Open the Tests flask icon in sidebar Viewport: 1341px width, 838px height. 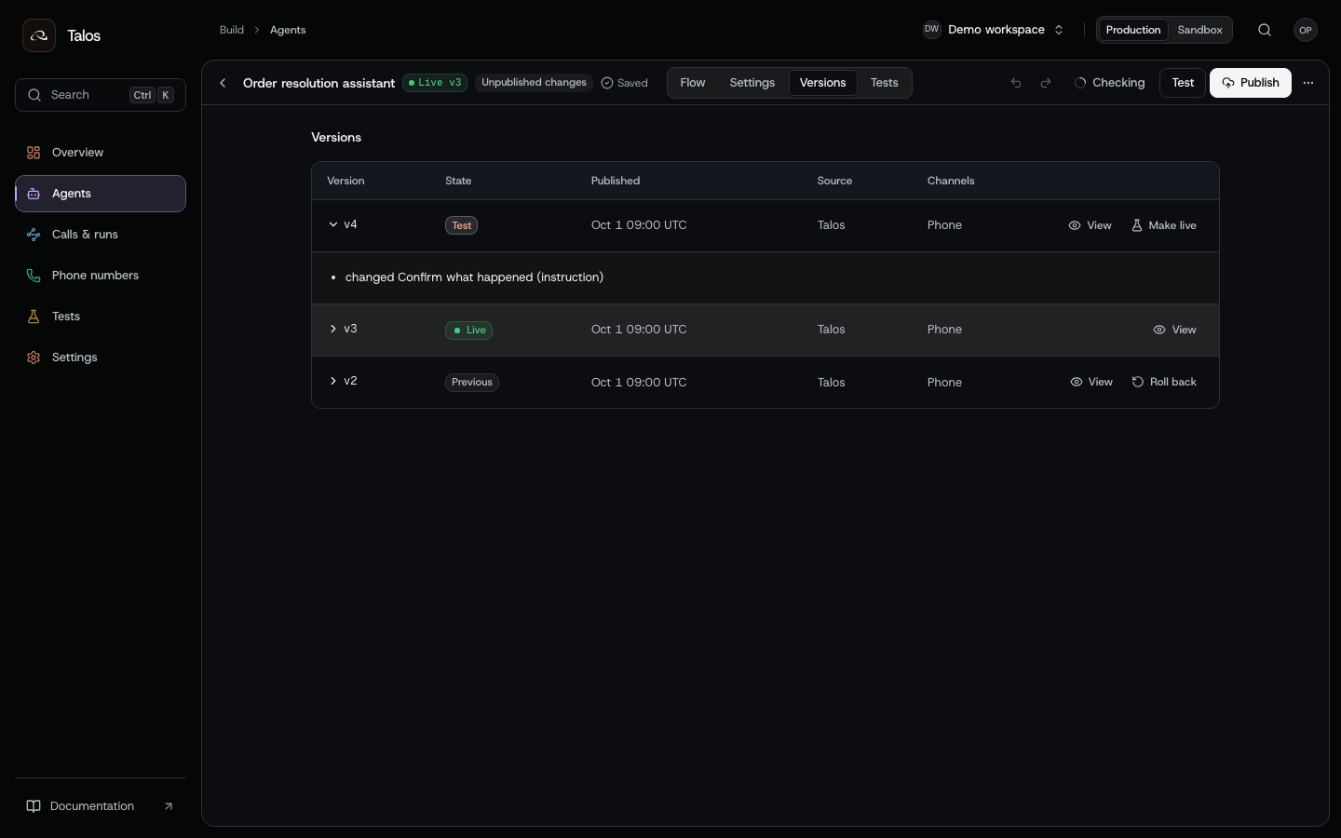[34, 317]
